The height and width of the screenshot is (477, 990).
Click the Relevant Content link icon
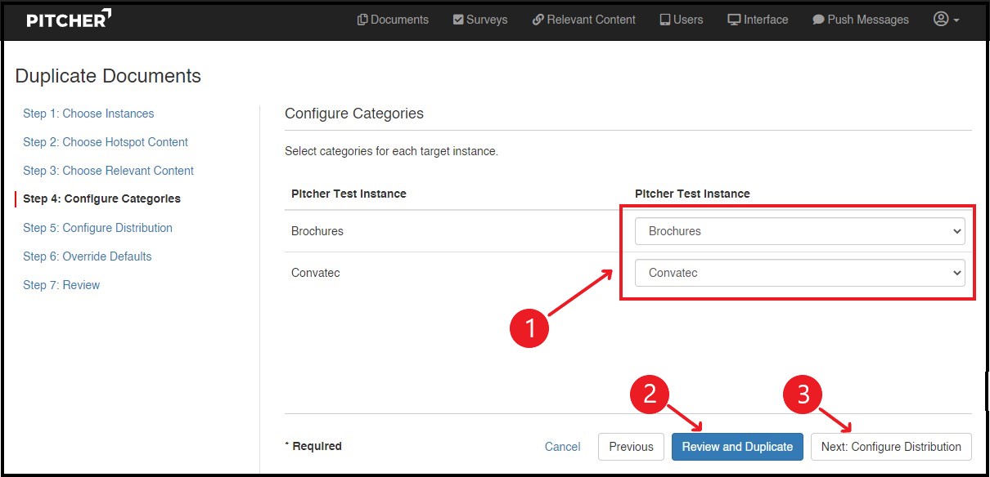tap(538, 20)
